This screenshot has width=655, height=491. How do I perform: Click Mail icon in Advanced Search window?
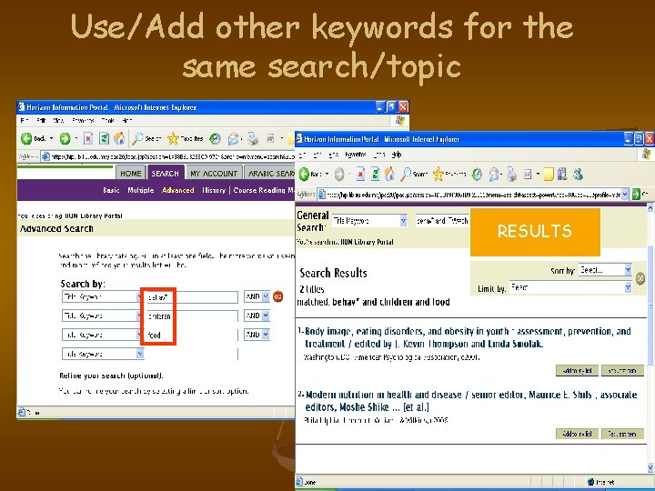(x=234, y=138)
